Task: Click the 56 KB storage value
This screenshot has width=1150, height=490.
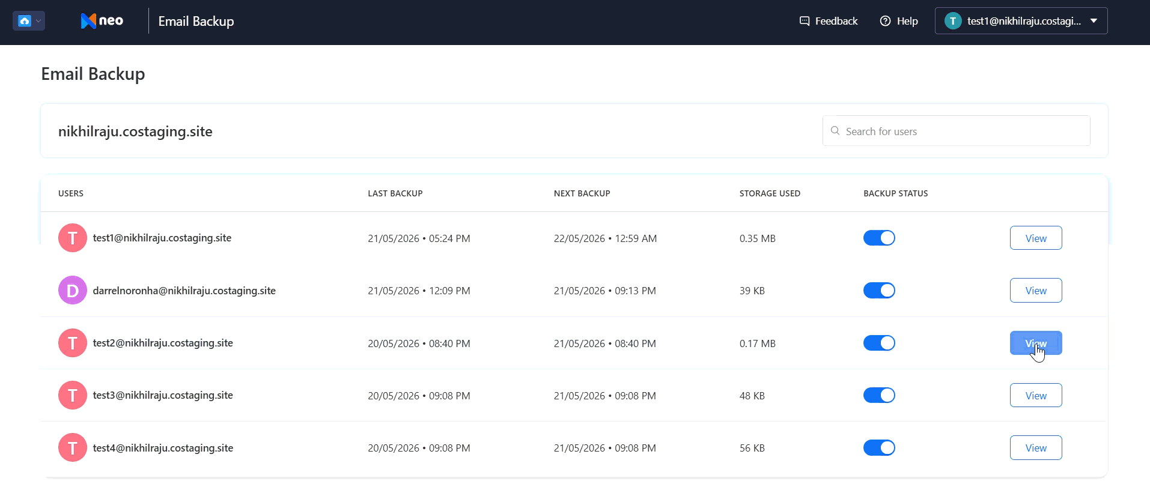Action: (x=752, y=448)
